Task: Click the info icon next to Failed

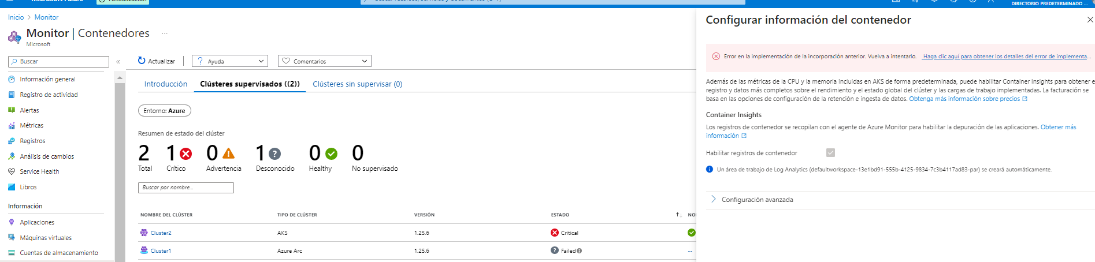Action: click(579, 251)
